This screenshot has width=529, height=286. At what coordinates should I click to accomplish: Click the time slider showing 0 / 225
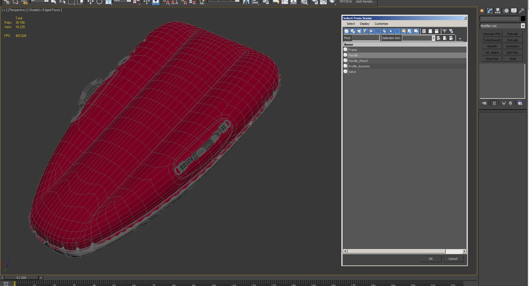pyautogui.click(x=21, y=277)
